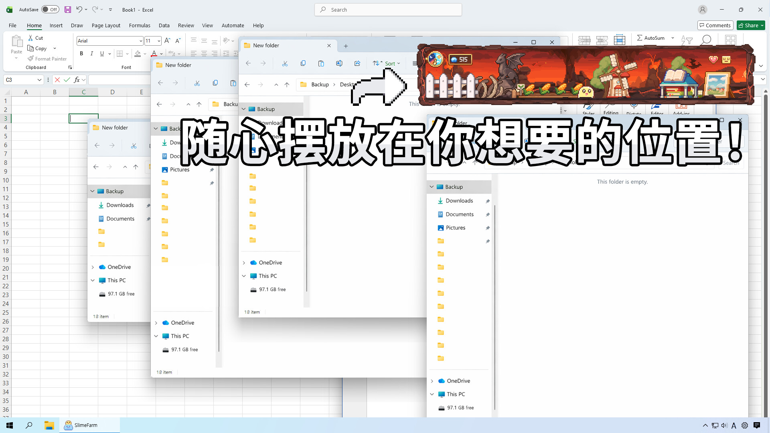Switch to the Automate tab

(x=233, y=25)
